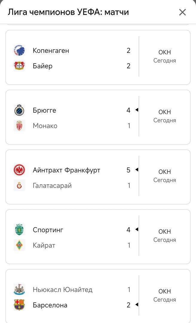This screenshot has height=323, width=196.
Task: Open the Айнтрахт Франкфурт team name
Action: pos(66,170)
